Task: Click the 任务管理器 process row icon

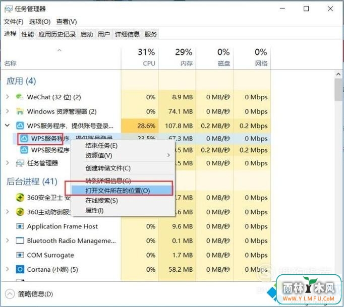Action: 20,163
